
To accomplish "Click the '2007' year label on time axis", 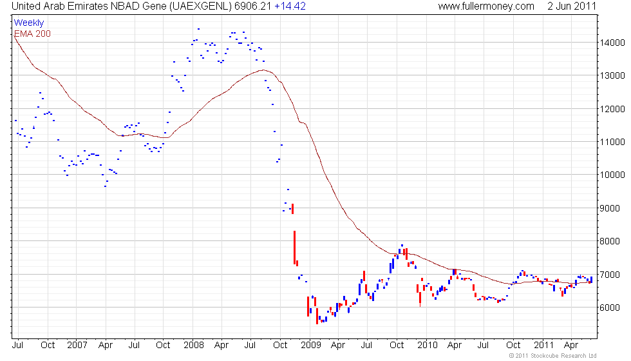I will (77, 346).
